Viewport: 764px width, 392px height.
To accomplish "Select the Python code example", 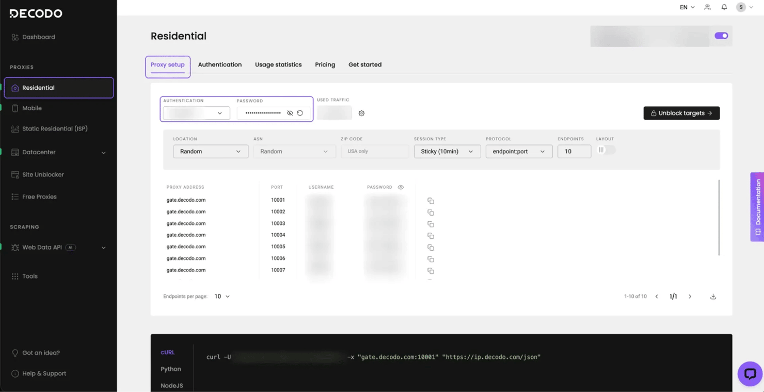I will (171, 369).
